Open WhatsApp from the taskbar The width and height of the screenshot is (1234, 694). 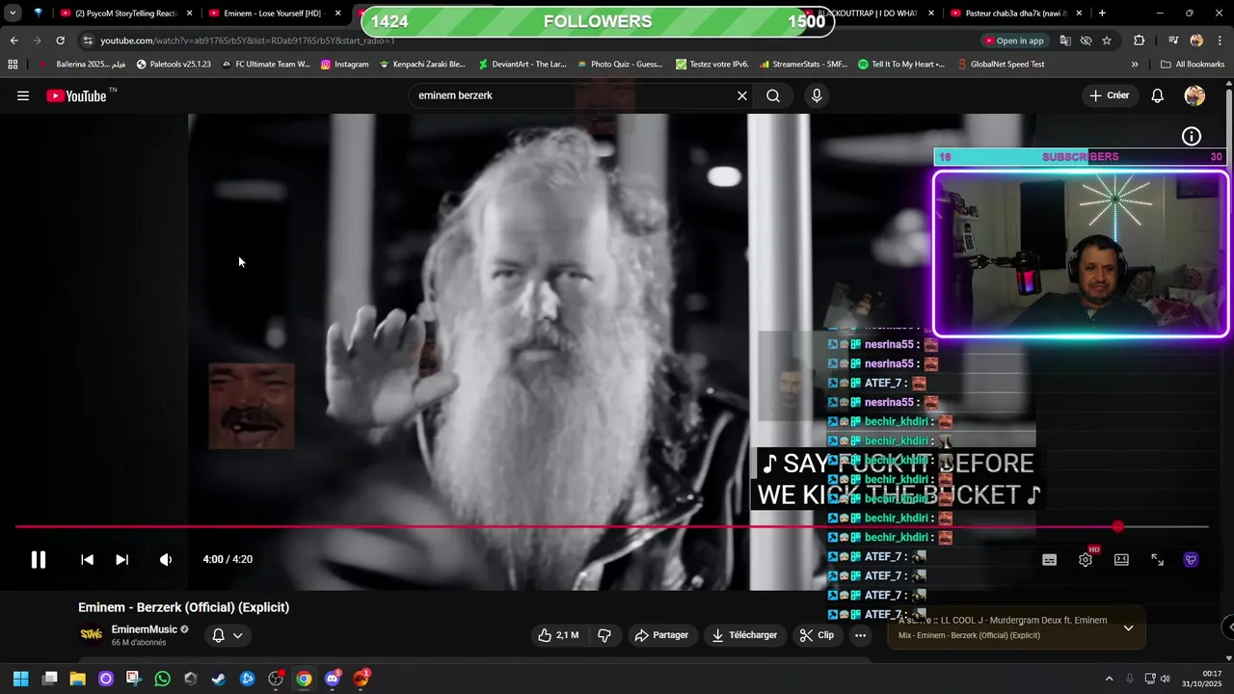click(x=162, y=679)
